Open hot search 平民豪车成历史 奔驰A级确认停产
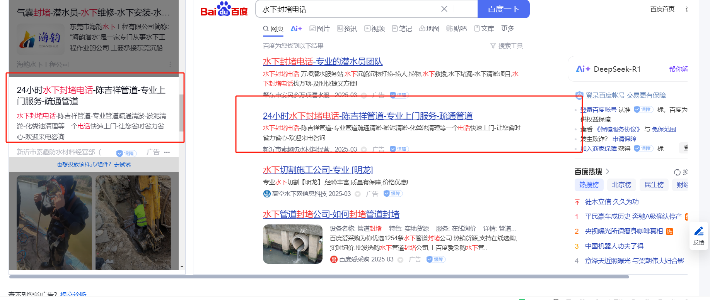Screen dimensions: 710x300 pos(633,217)
